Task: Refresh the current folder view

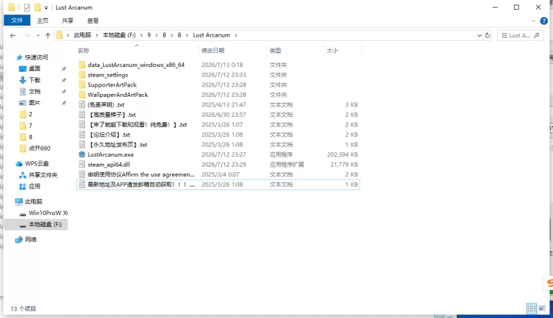Action: (x=487, y=35)
